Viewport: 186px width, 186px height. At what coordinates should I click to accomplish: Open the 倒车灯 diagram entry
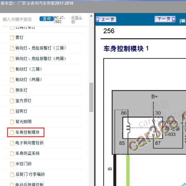[21, 90]
